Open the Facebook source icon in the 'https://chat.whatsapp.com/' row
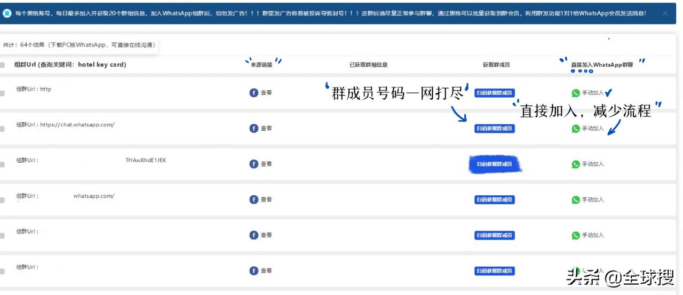Image resolution: width=683 pixels, height=295 pixels. click(x=254, y=129)
